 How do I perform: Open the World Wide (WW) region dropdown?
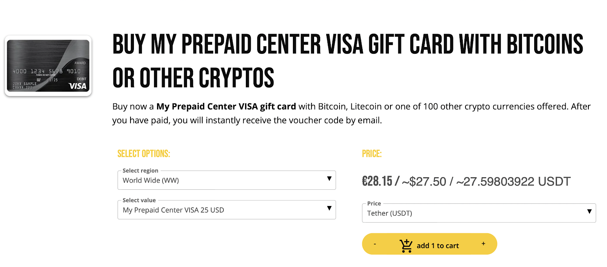click(x=220, y=180)
